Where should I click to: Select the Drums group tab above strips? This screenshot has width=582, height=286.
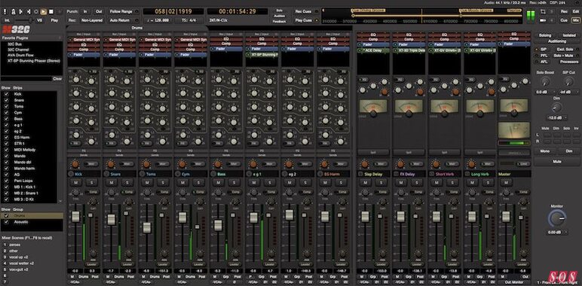[137, 28]
